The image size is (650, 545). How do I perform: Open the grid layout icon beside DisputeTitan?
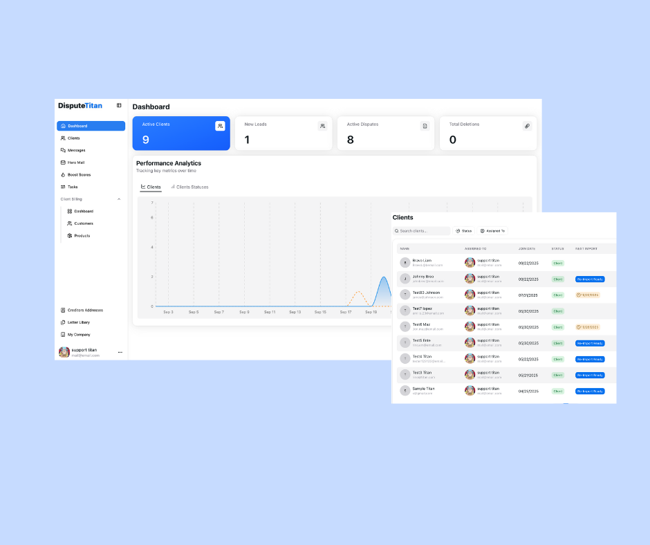[x=119, y=105]
